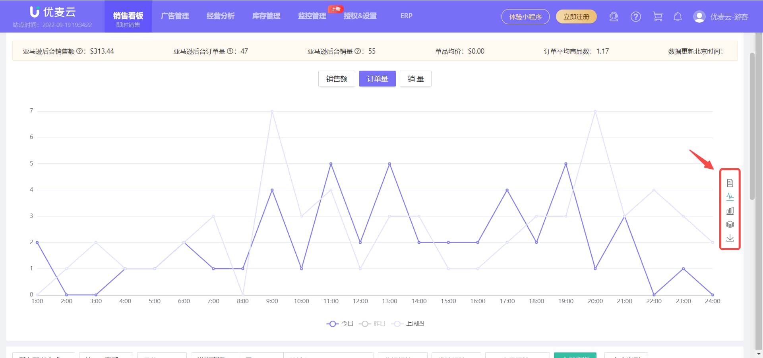Click the shopping cart icon
The width and height of the screenshot is (763, 358).
(x=657, y=16)
